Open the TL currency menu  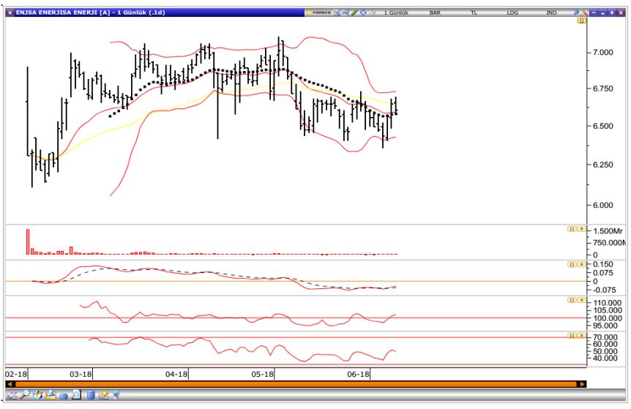click(x=474, y=12)
